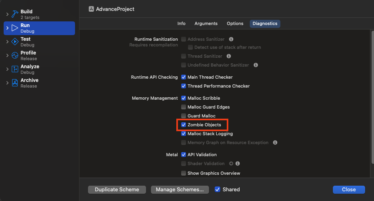Viewport: 374px width, 201px height.
Task: Expand the Profile action chevron
Action: (7, 55)
